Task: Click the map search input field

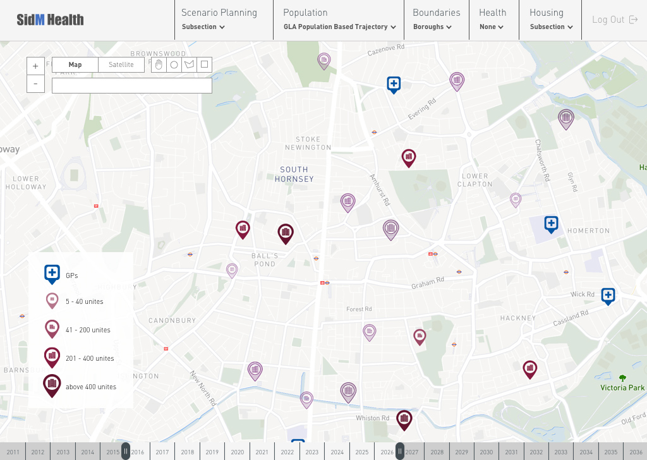Action: coord(132,85)
